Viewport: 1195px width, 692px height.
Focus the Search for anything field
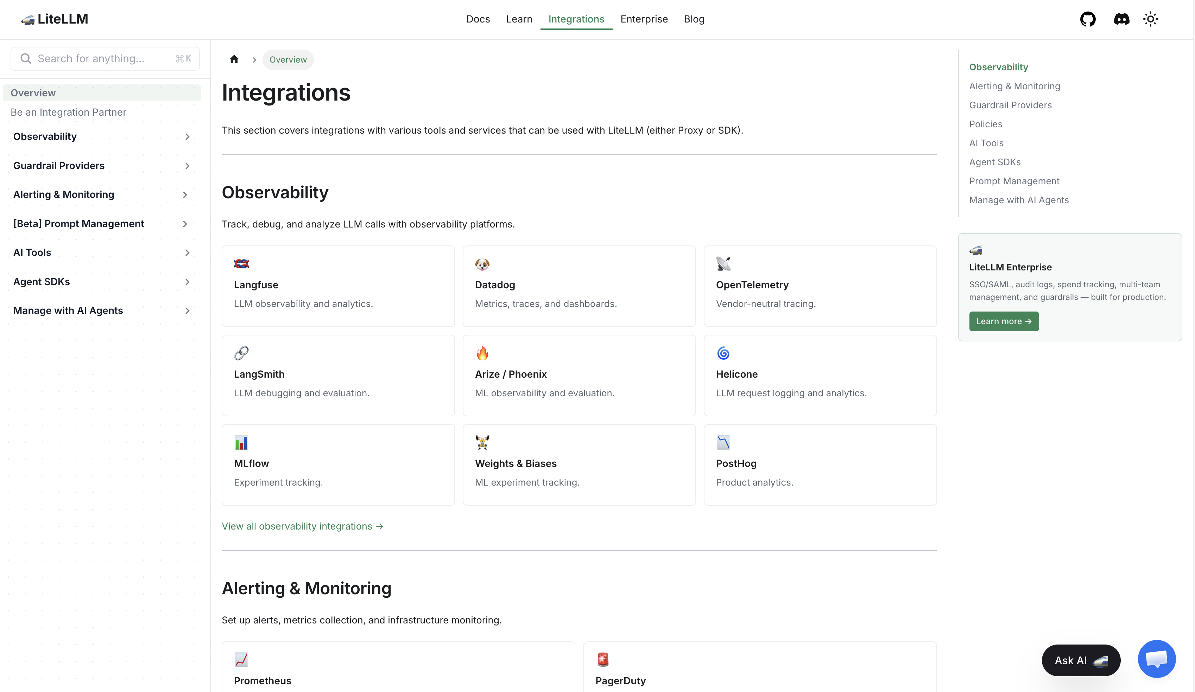pos(105,59)
